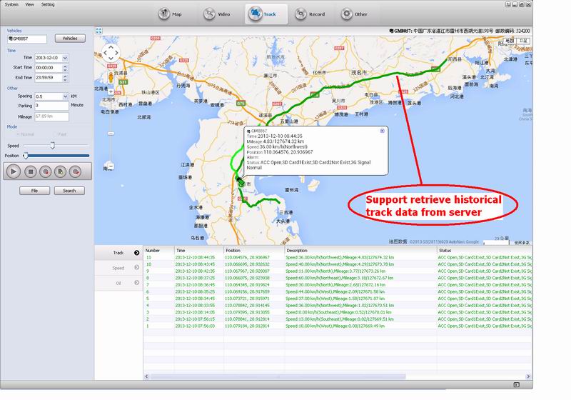Expand the Spacing dropdown list
The height and width of the screenshot is (400, 571).
(x=65, y=96)
